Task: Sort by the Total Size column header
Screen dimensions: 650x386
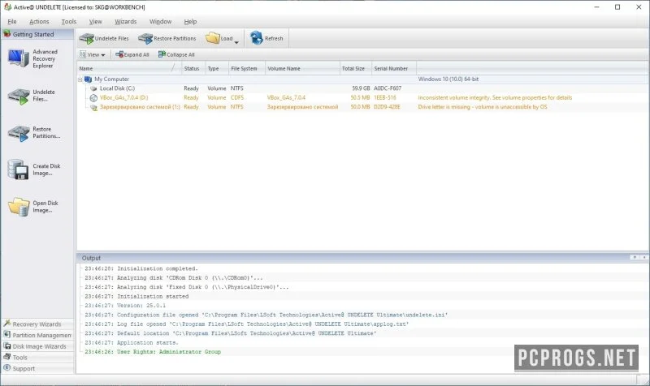Action: tap(356, 68)
